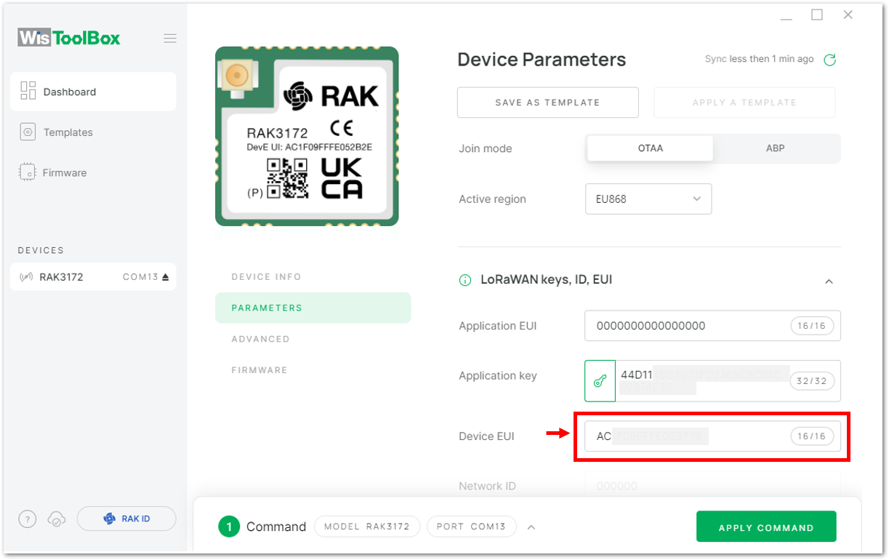Open help question mark icon

[x=27, y=519]
